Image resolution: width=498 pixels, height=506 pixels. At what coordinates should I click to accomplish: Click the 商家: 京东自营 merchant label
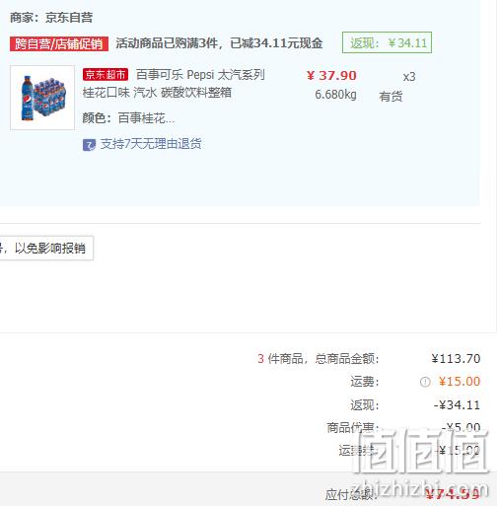(51, 18)
